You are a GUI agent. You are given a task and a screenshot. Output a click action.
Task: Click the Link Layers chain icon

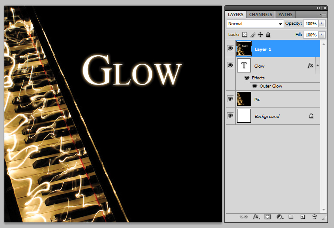tap(244, 217)
